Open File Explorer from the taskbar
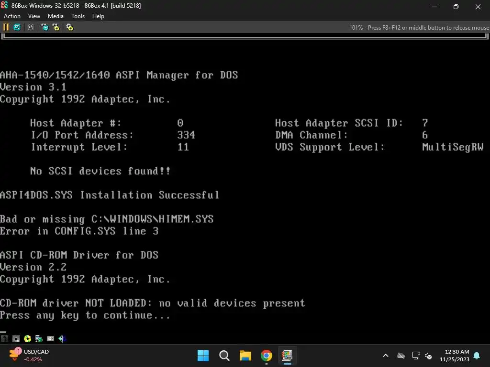490x367 pixels. click(x=245, y=356)
